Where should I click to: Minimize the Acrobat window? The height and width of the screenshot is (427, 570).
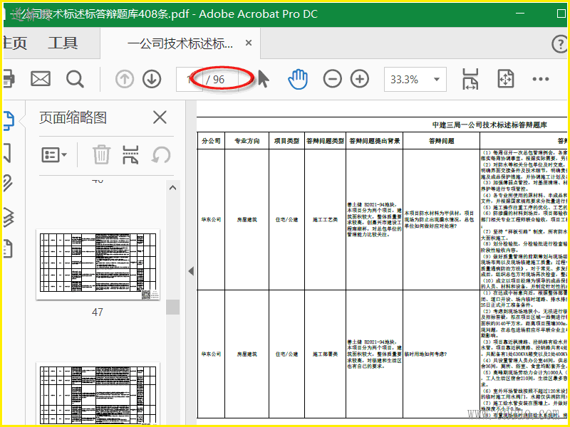[520, 14]
